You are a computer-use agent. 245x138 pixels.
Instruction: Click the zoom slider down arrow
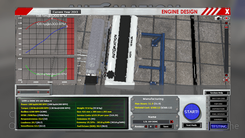point(226,75)
